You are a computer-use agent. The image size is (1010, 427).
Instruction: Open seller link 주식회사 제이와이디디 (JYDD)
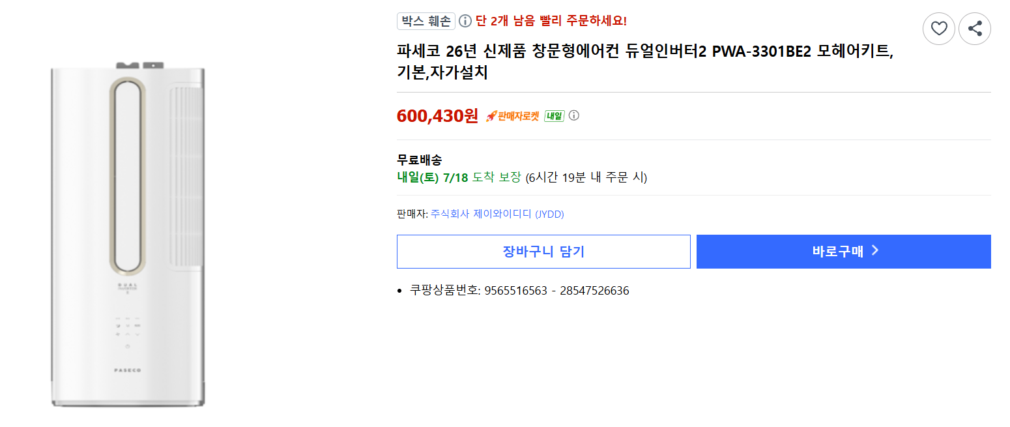[x=497, y=214]
